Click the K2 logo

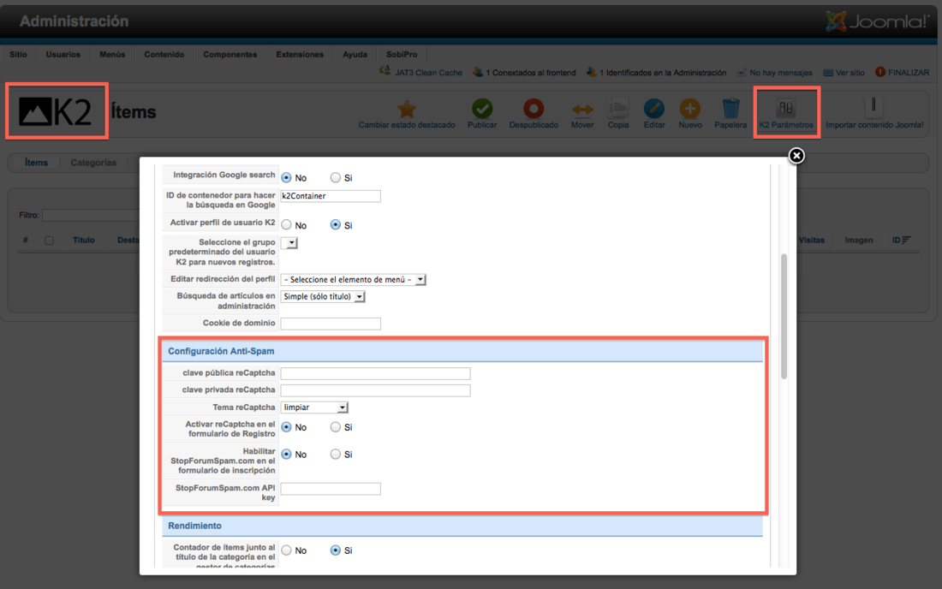(x=56, y=111)
